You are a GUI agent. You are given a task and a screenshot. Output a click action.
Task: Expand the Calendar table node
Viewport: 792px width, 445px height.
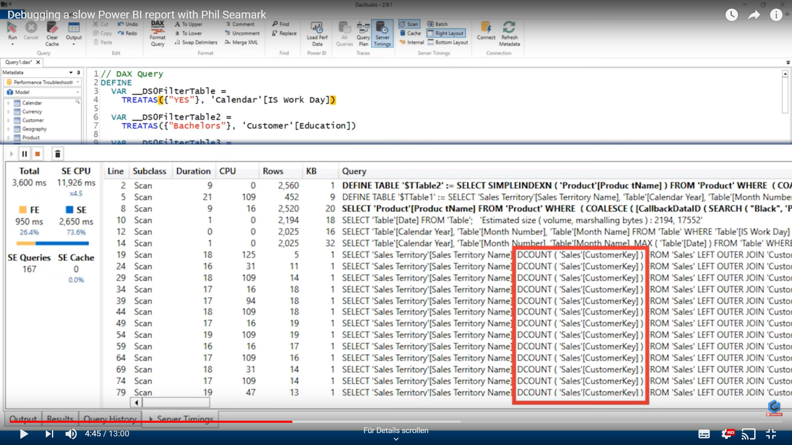(8, 103)
